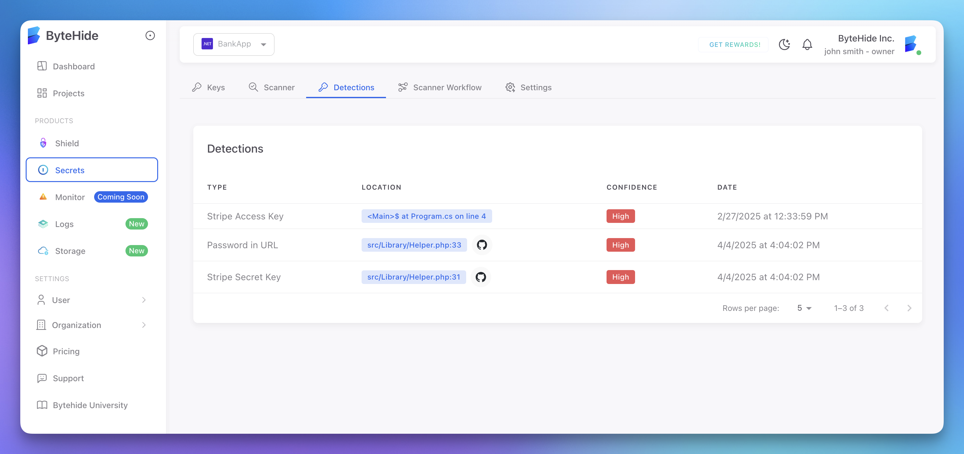Open BankApp project dropdown
The height and width of the screenshot is (454, 964).
click(234, 44)
